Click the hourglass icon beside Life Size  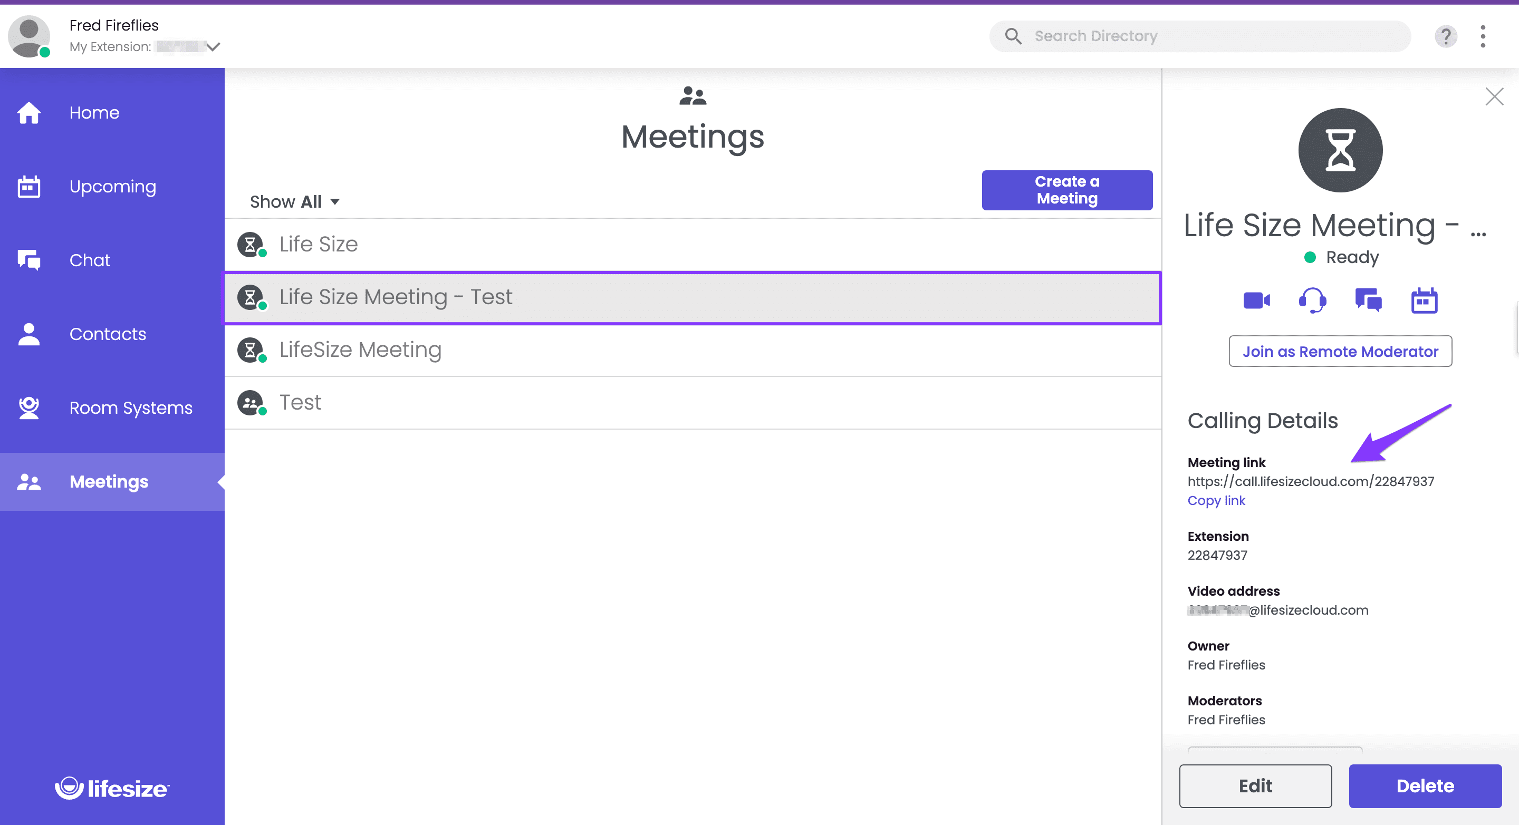tap(251, 244)
